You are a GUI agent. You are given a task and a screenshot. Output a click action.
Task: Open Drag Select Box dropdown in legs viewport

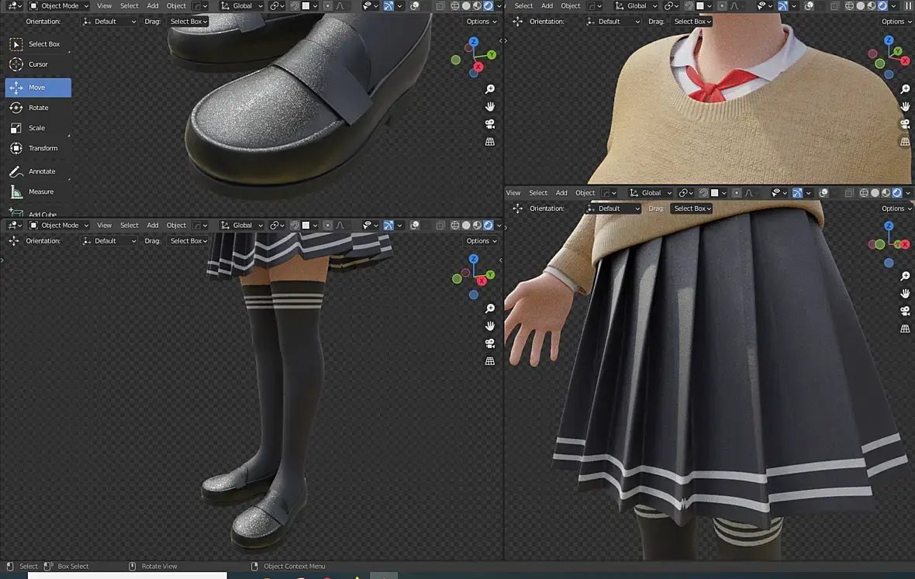coord(188,241)
